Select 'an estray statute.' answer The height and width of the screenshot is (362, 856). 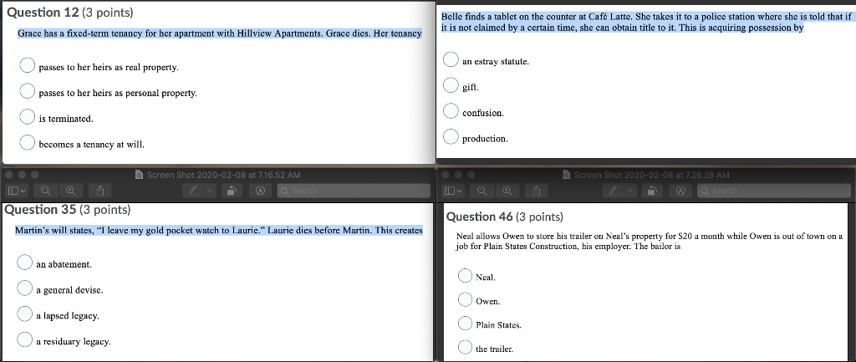tap(451, 59)
